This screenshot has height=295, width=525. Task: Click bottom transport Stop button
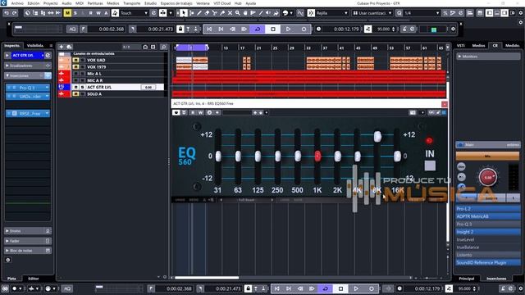[x=341, y=288]
